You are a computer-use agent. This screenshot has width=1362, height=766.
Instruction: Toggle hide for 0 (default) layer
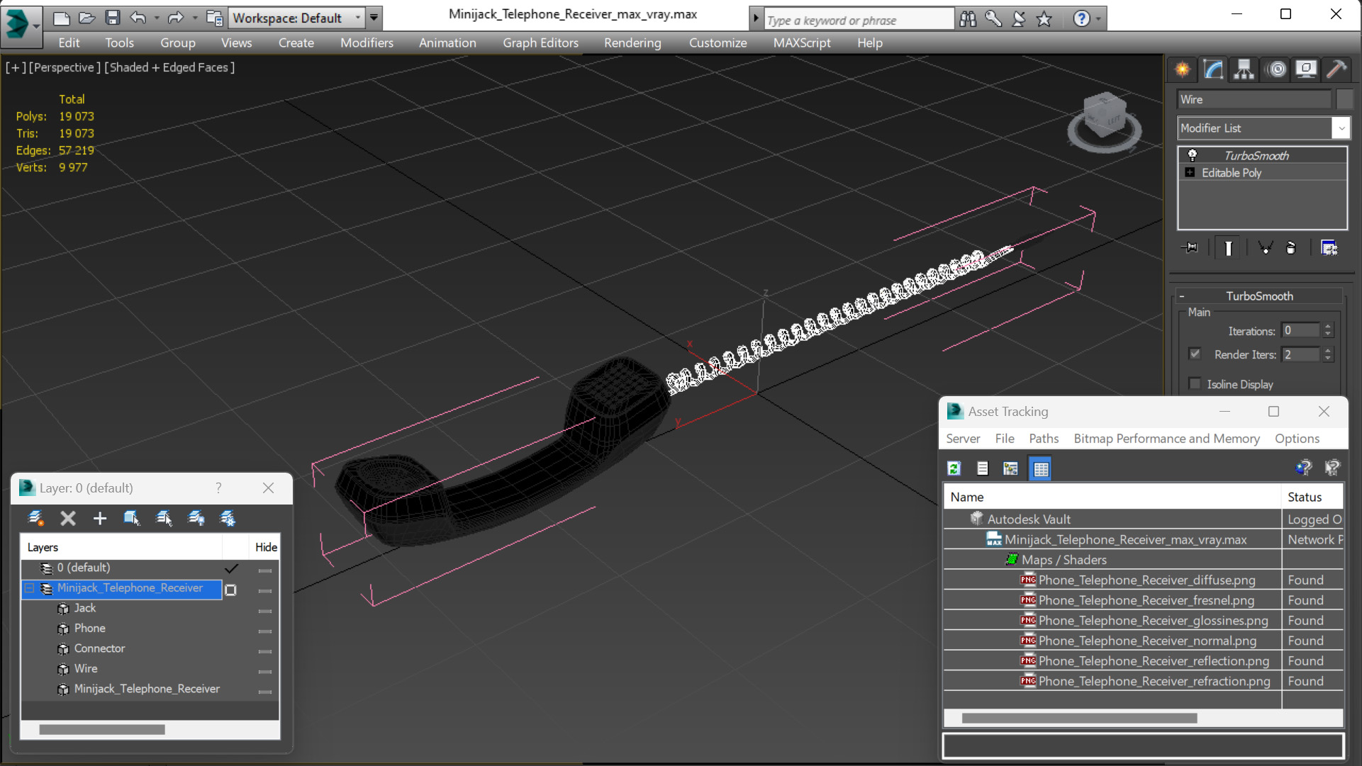265,570
